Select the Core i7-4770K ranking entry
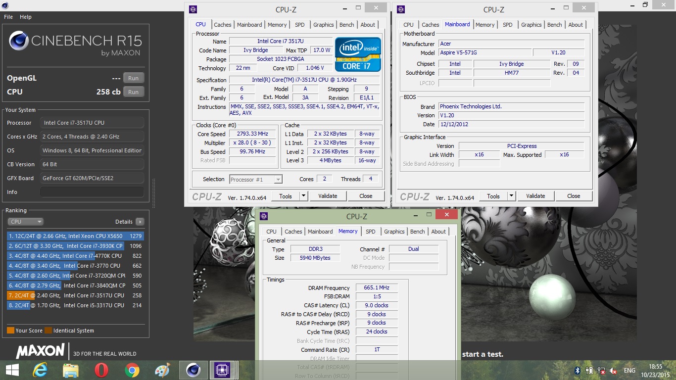 [75, 256]
